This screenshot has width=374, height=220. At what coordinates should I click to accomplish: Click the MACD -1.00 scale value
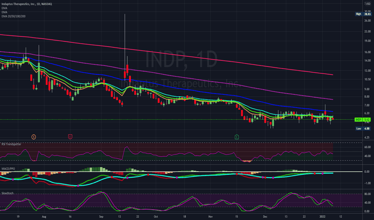click(x=368, y=183)
